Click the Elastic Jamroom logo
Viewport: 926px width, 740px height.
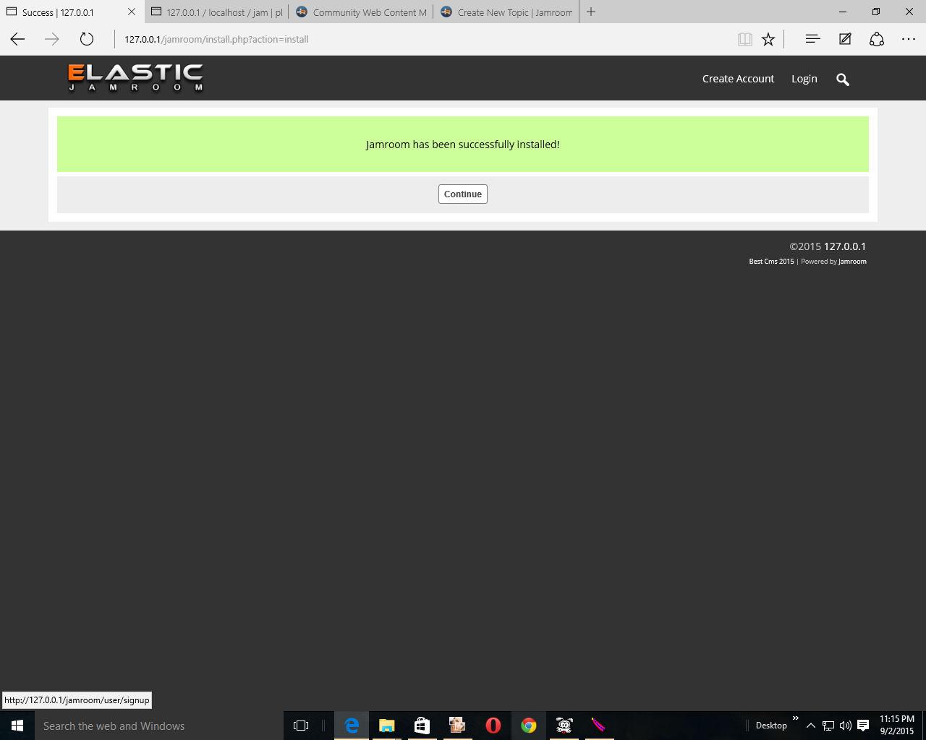[135, 78]
